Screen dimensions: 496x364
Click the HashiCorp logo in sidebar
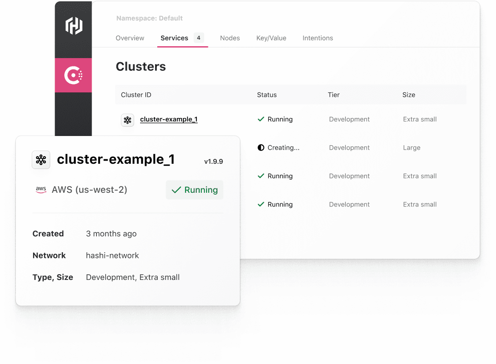(x=74, y=26)
